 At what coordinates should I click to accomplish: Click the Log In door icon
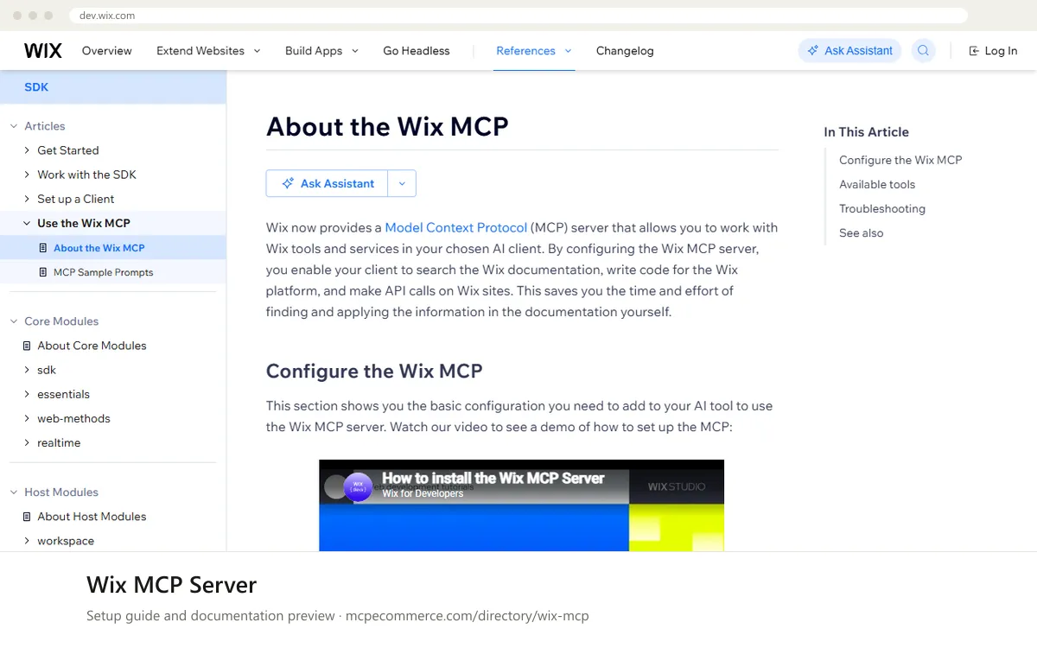tap(974, 51)
